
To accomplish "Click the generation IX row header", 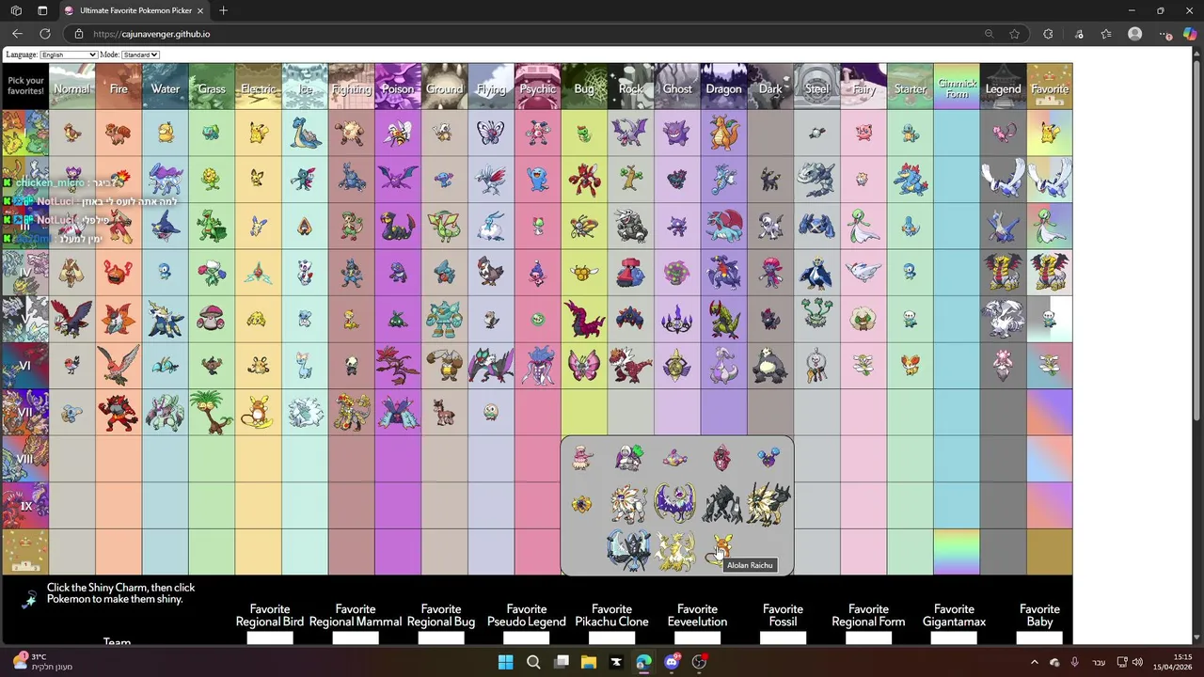I will tap(25, 505).
